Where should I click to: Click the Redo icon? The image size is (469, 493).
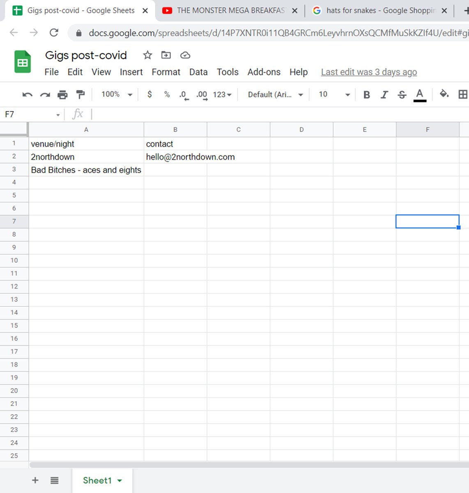click(45, 94)
